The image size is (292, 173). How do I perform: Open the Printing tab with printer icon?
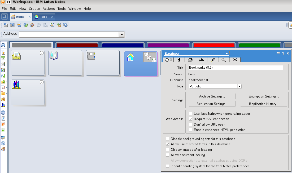click(x=190, y=60)
